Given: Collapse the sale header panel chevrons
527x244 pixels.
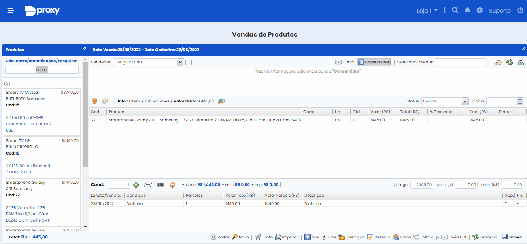Looking at the screenshot, I should click(x=523, y=48).
